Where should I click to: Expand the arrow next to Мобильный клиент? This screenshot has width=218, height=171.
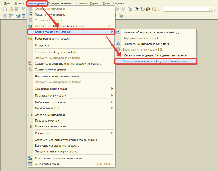tap(112, 108)
